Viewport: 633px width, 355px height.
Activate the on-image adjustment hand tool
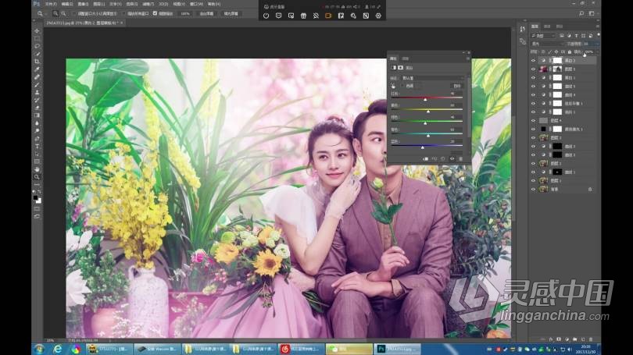pyautogui.click(x=393, y=86)
